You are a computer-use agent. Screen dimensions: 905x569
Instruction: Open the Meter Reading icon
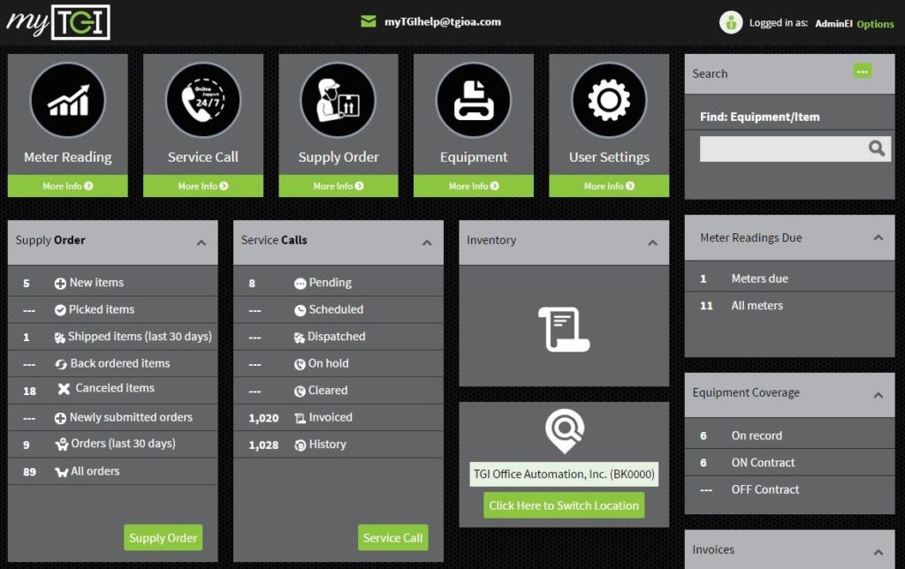pos(67,99)
